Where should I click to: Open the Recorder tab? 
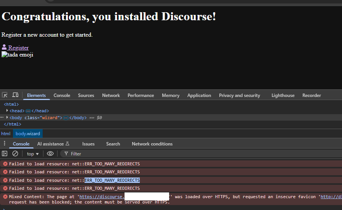point(312,95)
